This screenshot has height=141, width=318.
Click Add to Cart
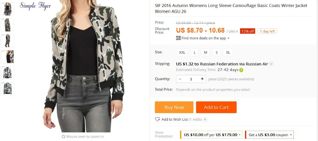pos(216,107)
